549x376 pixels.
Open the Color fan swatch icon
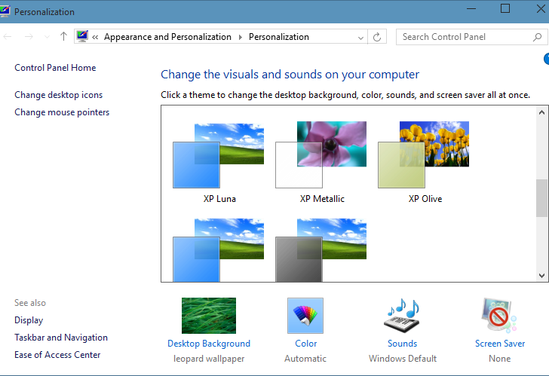[x=305, y=316]
